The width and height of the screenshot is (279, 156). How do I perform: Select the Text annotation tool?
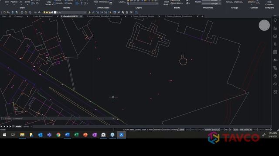pyautogui.click(x=95, y=2)
